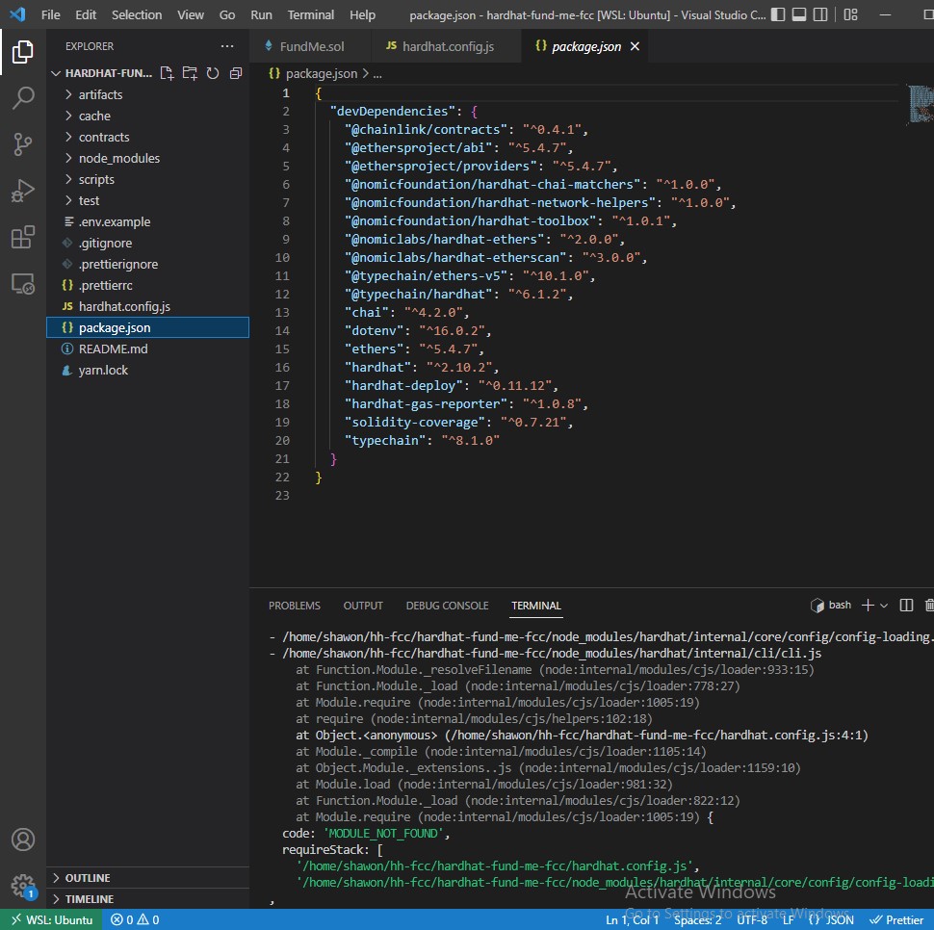Click the New File icon in Explorer
The height and width of the screenshot is (930, 934).
167,73
